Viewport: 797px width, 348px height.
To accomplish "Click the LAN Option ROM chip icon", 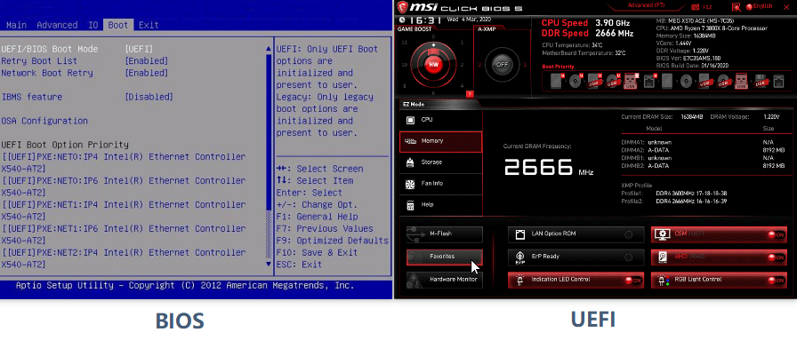I will coord(520,234).
